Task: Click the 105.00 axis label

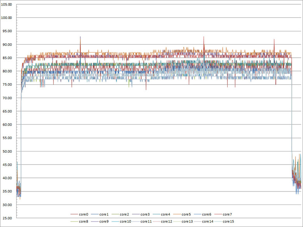Action: (6, 4)
